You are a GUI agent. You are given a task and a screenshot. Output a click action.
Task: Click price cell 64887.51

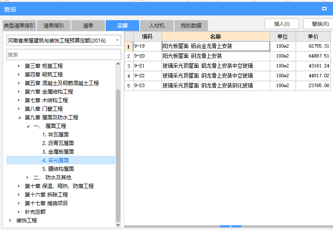313,56
